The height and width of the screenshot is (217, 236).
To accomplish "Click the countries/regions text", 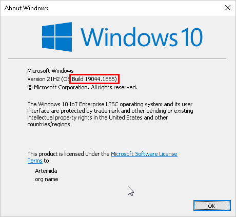I will point(49,124).
